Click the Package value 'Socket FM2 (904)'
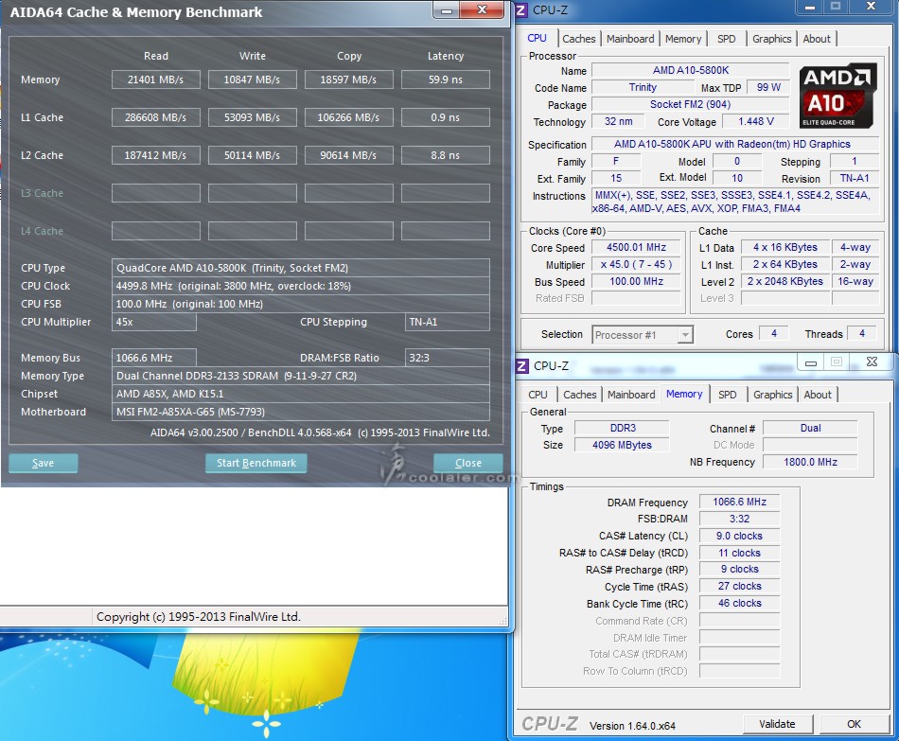Image resolution: width=899 pixels, height=741 pixels. pyautogui.click(x=690, y=104)
